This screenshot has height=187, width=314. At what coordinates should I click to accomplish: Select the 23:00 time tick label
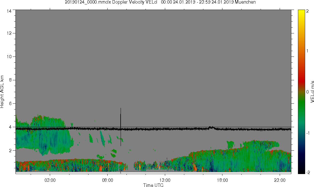tap(280, 180)
